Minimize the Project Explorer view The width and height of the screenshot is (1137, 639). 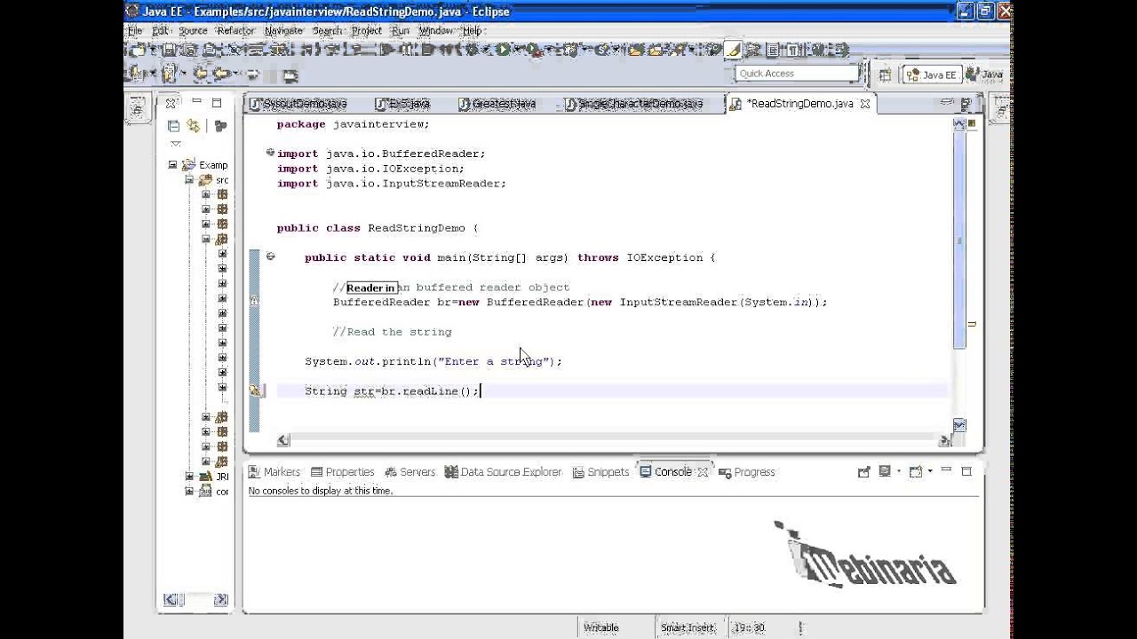click(x=196, y=102)
